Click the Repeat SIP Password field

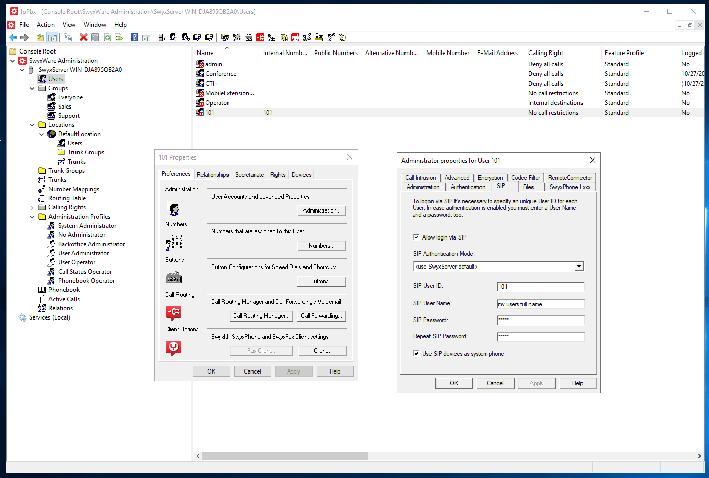(x=541, y=337)
